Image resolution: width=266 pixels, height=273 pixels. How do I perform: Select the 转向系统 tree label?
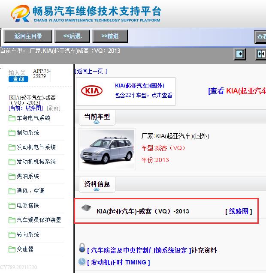[28, 234]
